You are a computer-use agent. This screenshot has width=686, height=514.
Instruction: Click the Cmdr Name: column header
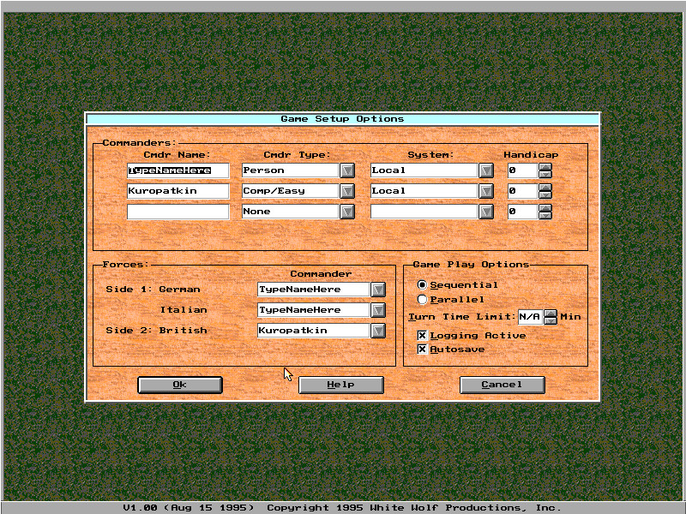pos(178,155)
